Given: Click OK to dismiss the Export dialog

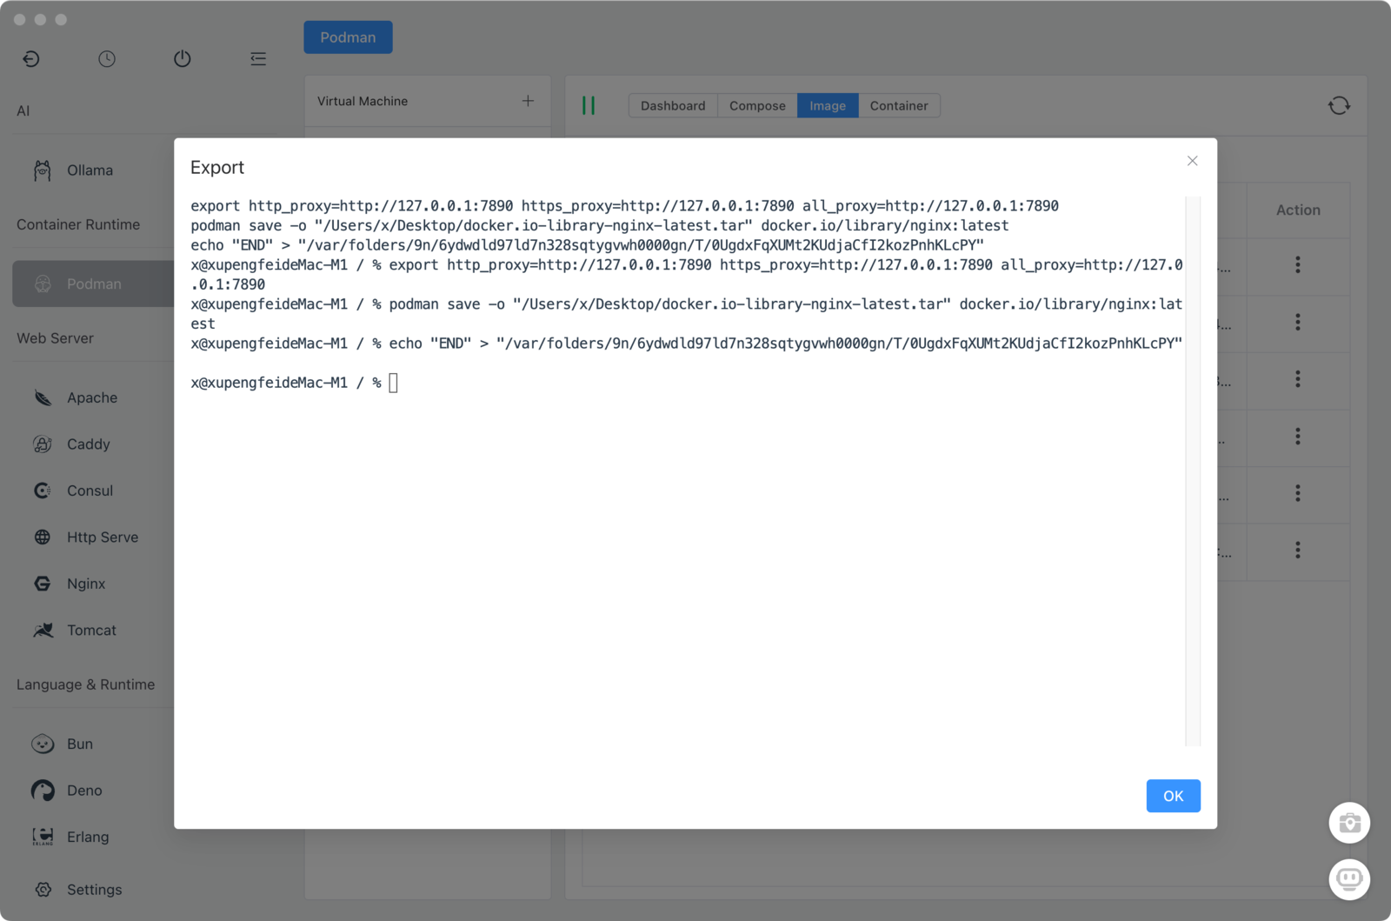Looking at the screenshot, I should (x=1173, y=796).
